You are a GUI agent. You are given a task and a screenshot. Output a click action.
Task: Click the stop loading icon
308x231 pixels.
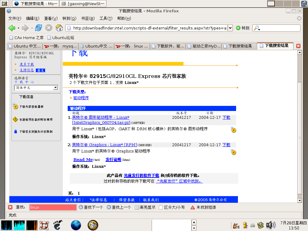tap(49, 28)
